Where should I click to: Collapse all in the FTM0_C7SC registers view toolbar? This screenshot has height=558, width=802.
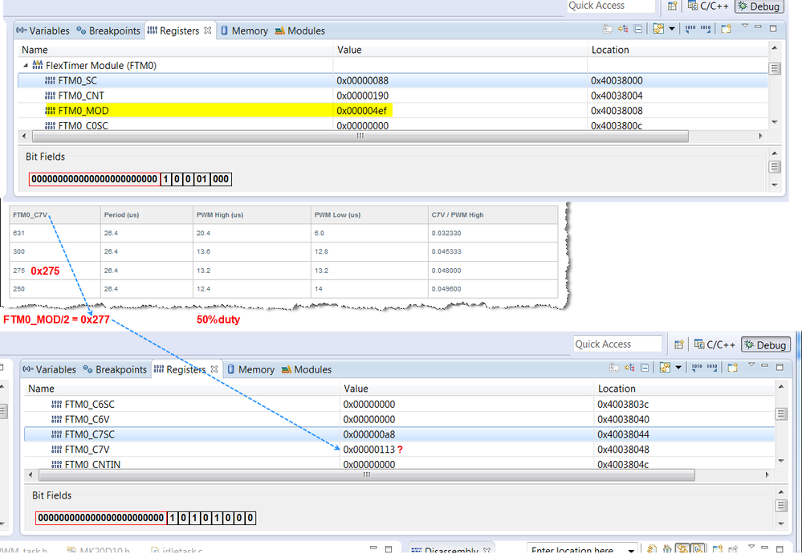[645, 368]
